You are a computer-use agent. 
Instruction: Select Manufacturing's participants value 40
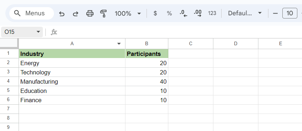147,82
